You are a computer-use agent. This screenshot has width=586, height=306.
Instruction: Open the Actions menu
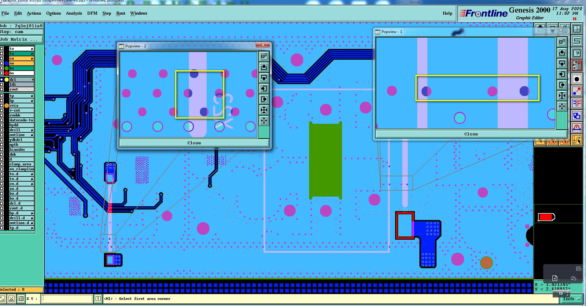(34, 13)
